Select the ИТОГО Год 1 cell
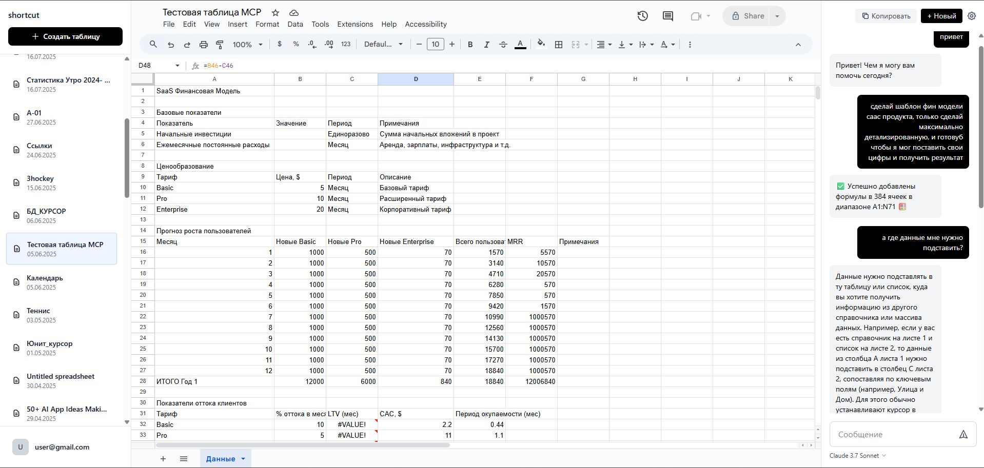The height and width of the screenshot is (468, 984). click(x=214, y=381)
